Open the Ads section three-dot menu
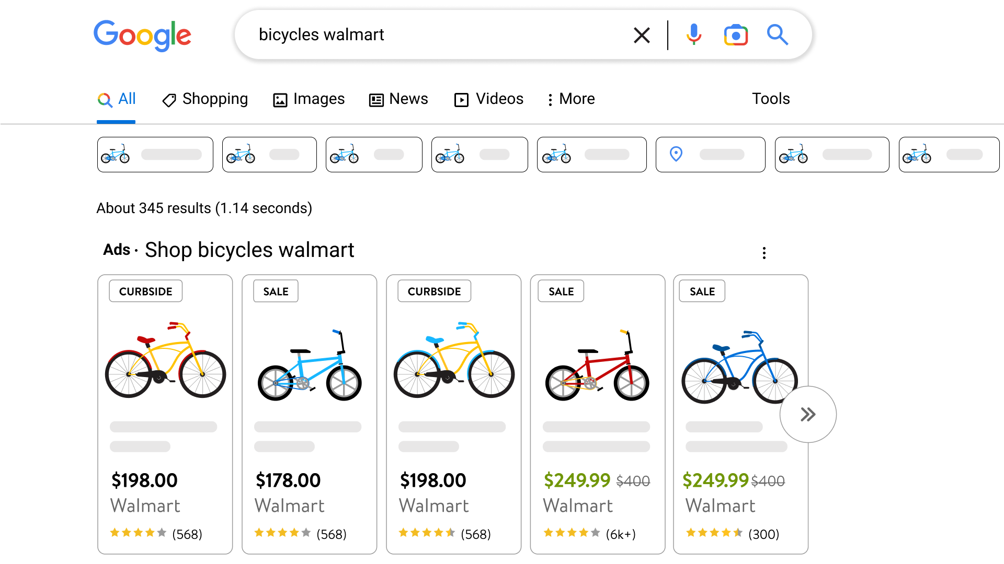 764,253
